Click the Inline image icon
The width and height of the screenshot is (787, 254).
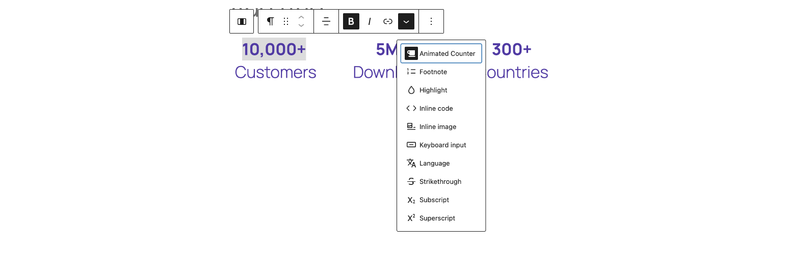click(411, 126)
